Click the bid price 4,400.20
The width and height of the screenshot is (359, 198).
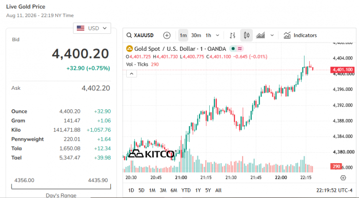click(81, 53)
